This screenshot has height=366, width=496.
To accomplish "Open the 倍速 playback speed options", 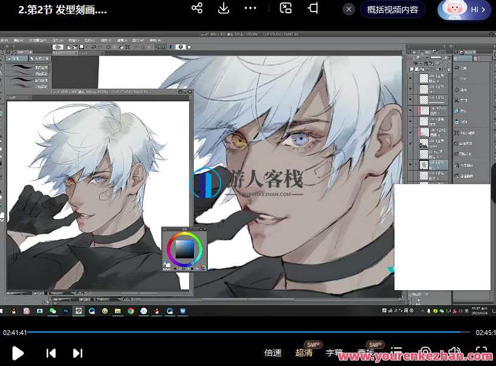I will pos(273,353).
